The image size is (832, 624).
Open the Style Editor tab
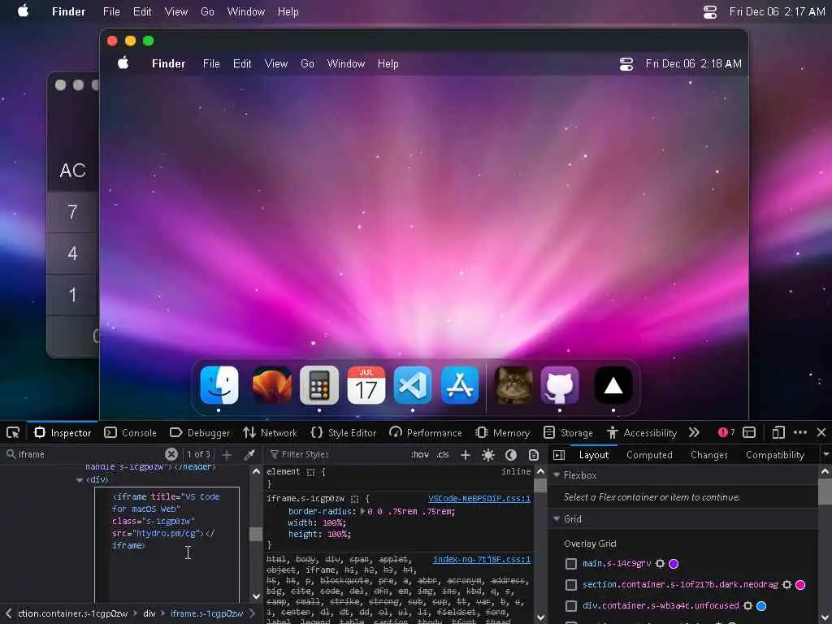(x=344, y=433)
